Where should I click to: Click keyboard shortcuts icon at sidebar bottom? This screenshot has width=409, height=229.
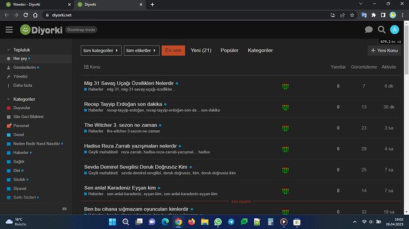65,209
